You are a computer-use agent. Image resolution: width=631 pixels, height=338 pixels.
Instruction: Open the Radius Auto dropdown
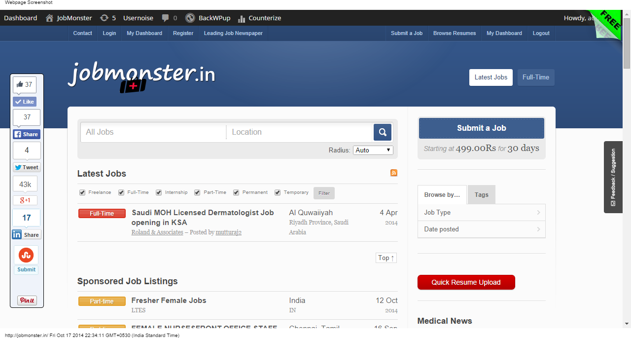click(x=373, y=150)
